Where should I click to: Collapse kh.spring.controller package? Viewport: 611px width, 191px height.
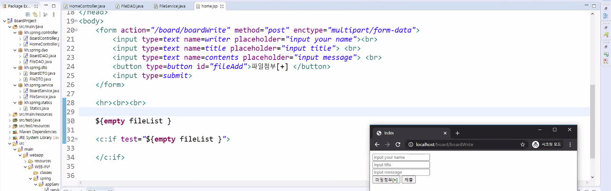click(15, 33)
